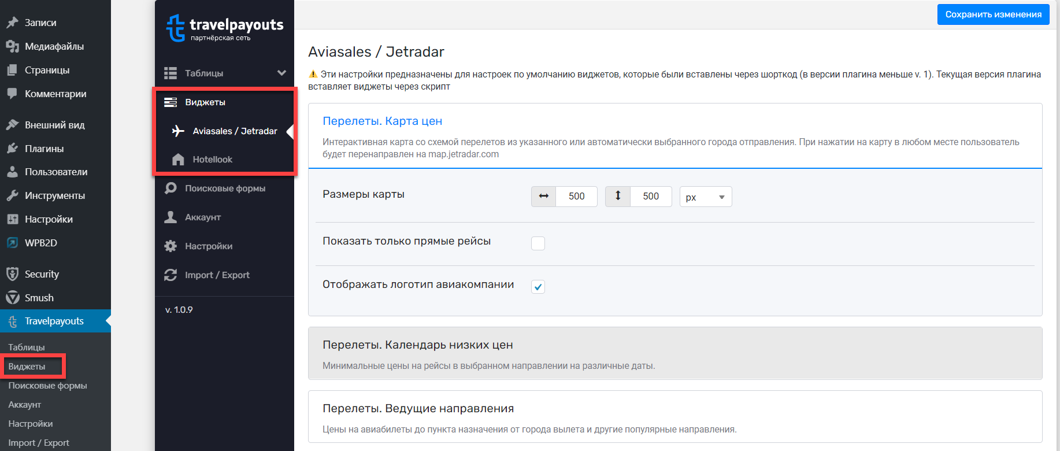Open Виджеты in Travelpayouts submenu

(x=27, y=367)
